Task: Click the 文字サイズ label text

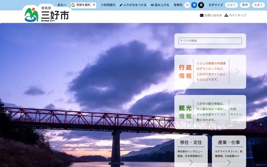Action: pos(216,5)
